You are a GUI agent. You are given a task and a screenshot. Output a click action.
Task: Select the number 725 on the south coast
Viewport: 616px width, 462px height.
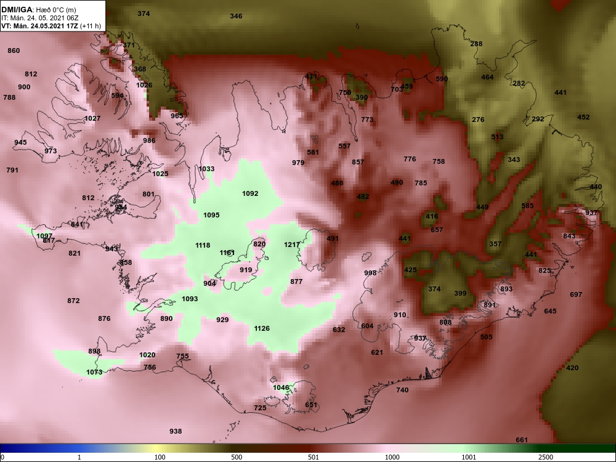(260, 408)
